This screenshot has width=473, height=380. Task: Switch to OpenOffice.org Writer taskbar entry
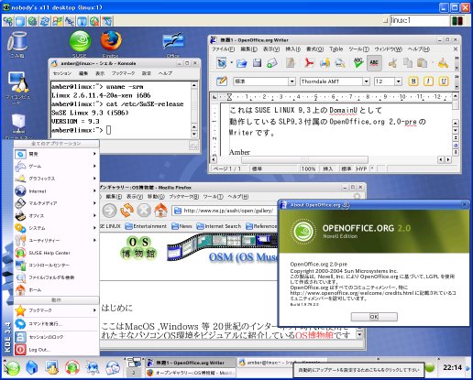(190, 363)
